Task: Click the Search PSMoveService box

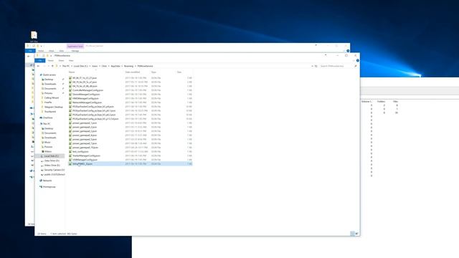Action: coord(336,66)
